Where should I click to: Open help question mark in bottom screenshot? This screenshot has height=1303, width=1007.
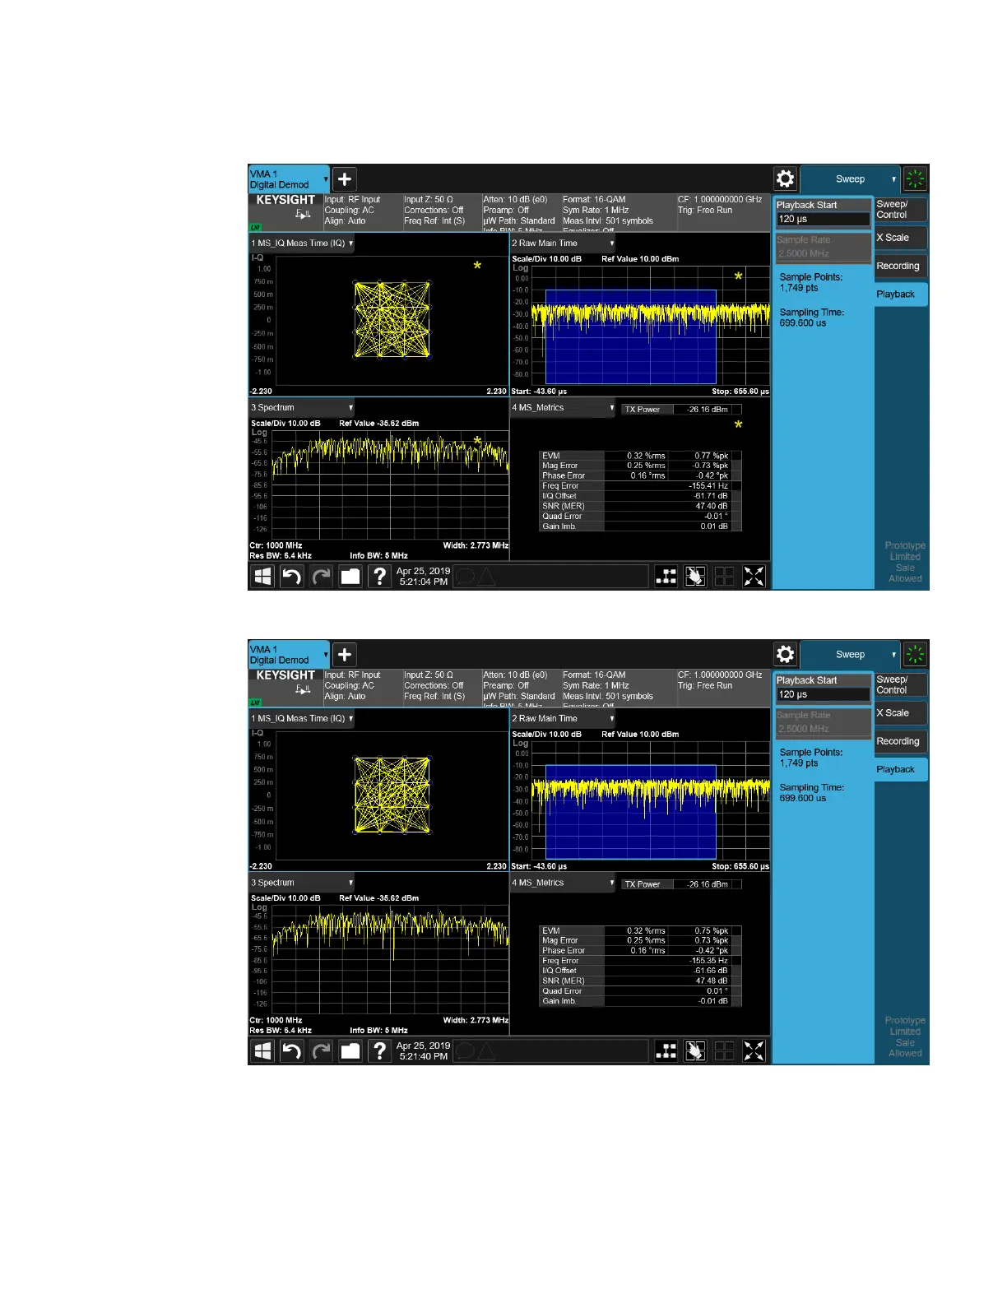point(379,1050)
